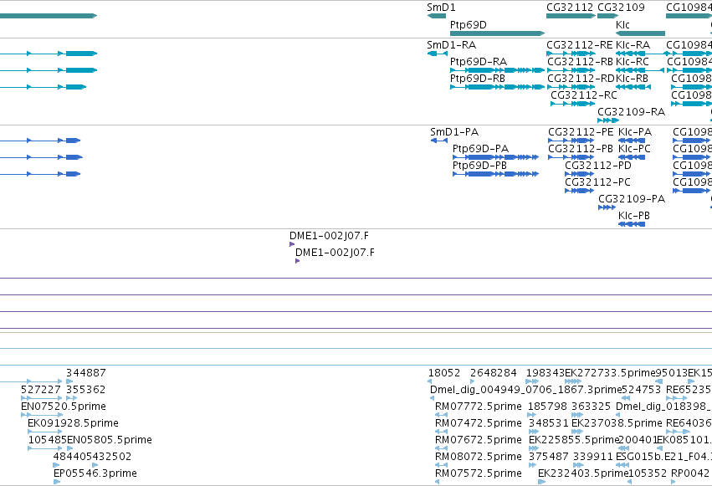Select feature label 355362
Screen dimensions: 712x486
(x=86, y=389)
